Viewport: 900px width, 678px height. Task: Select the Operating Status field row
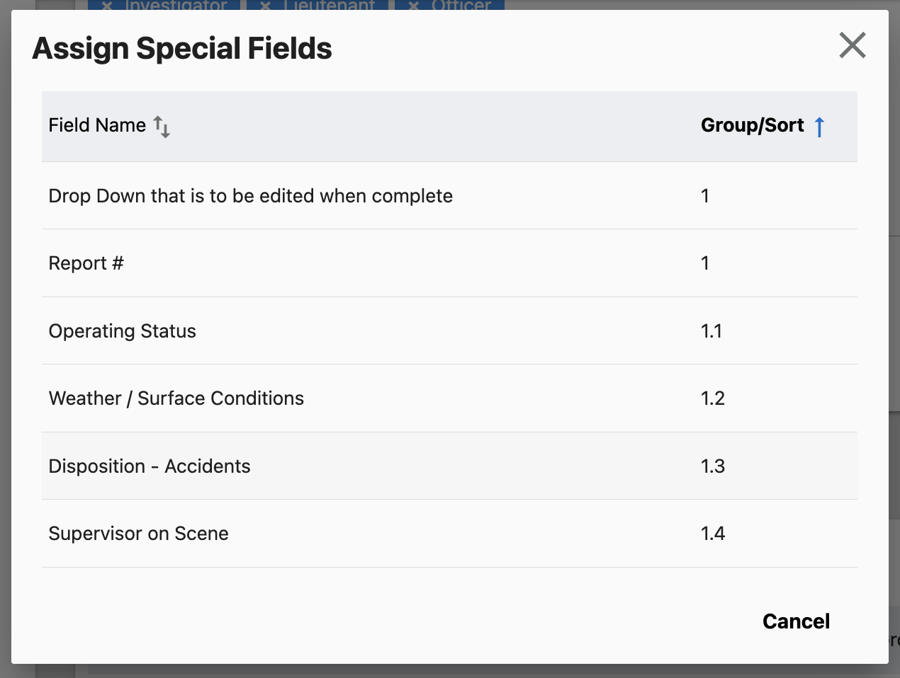point(122,331)
